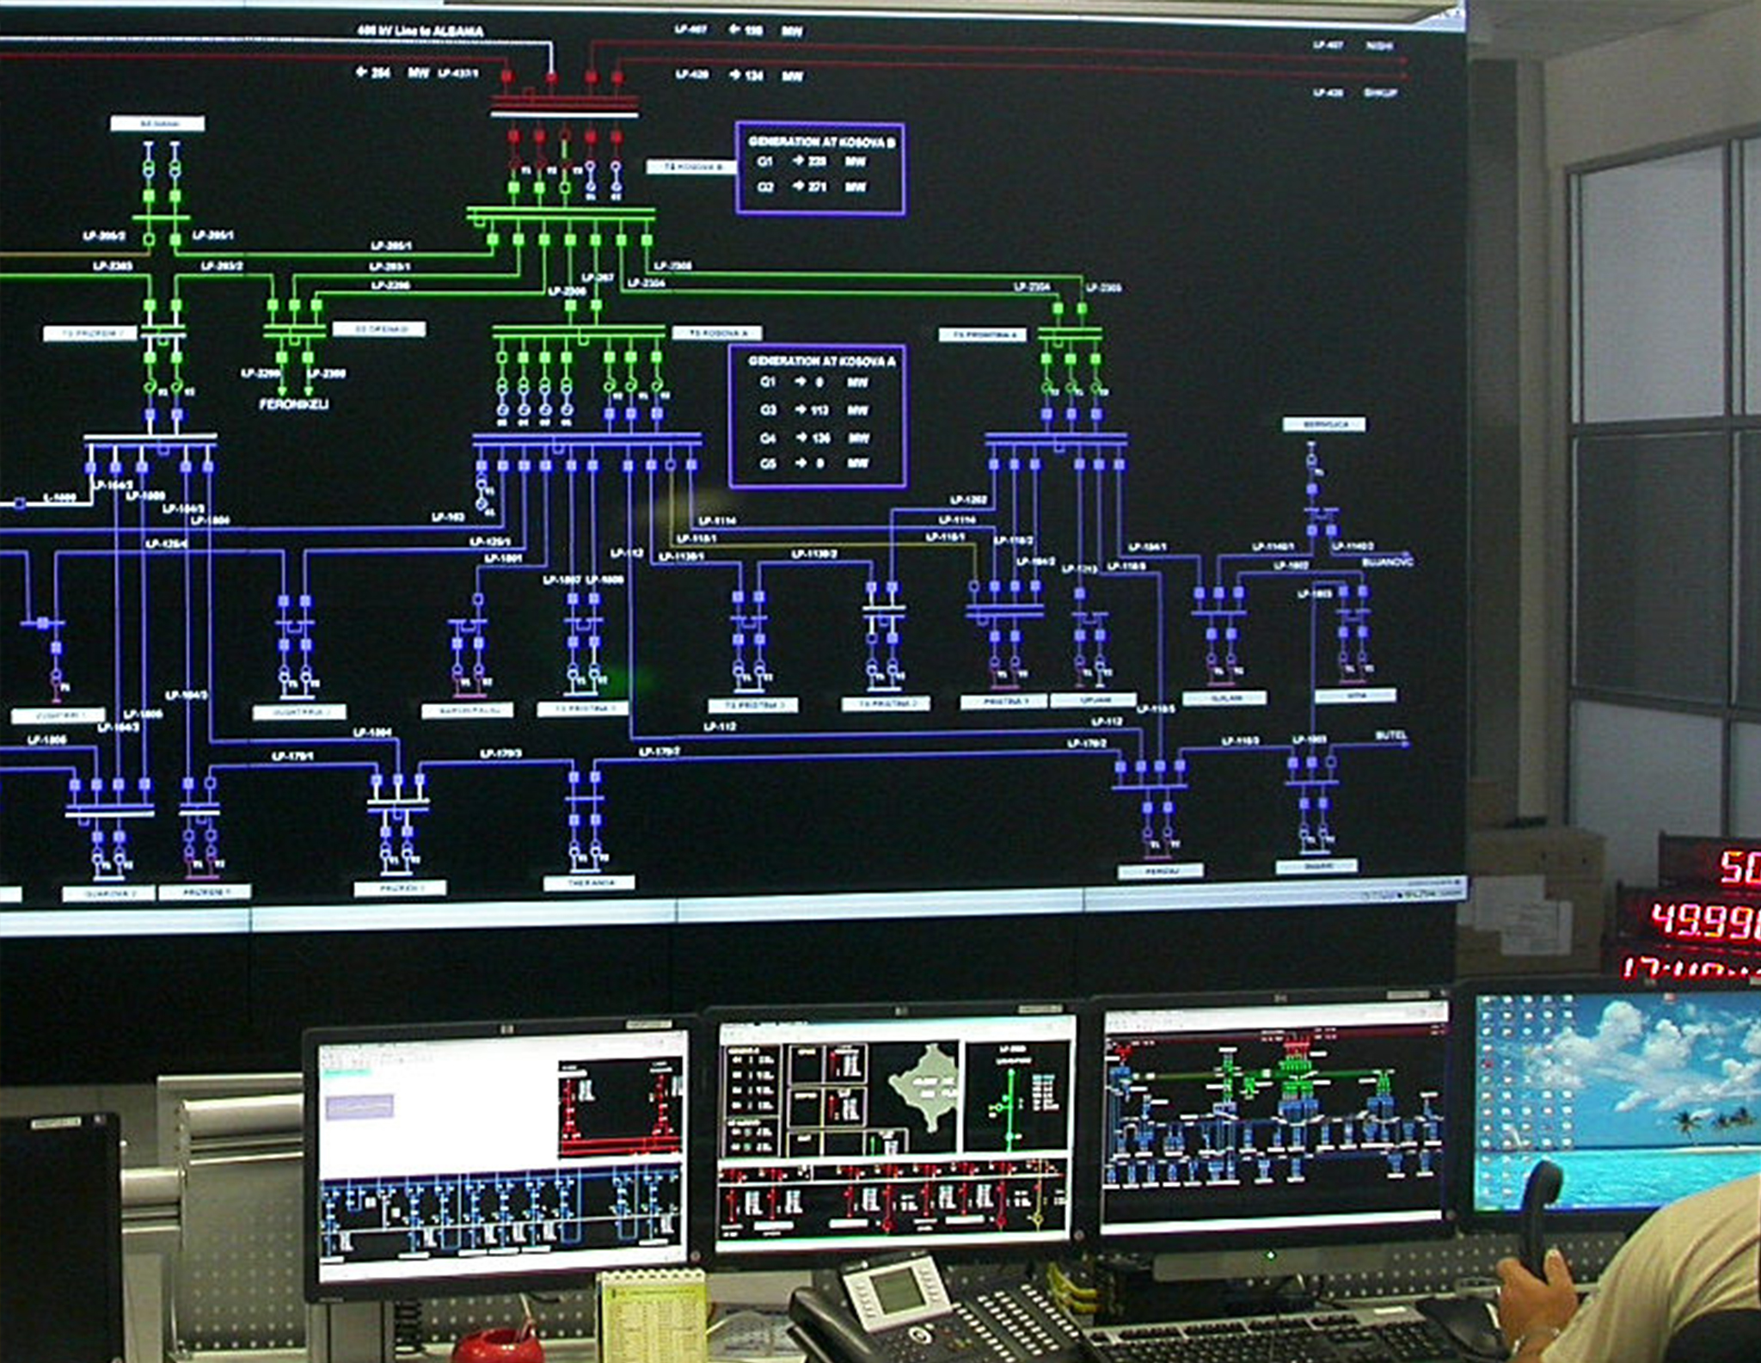
Task: Click blue breaker on LP-1007 at TS Prishtina 1
Action: (573, 599)
